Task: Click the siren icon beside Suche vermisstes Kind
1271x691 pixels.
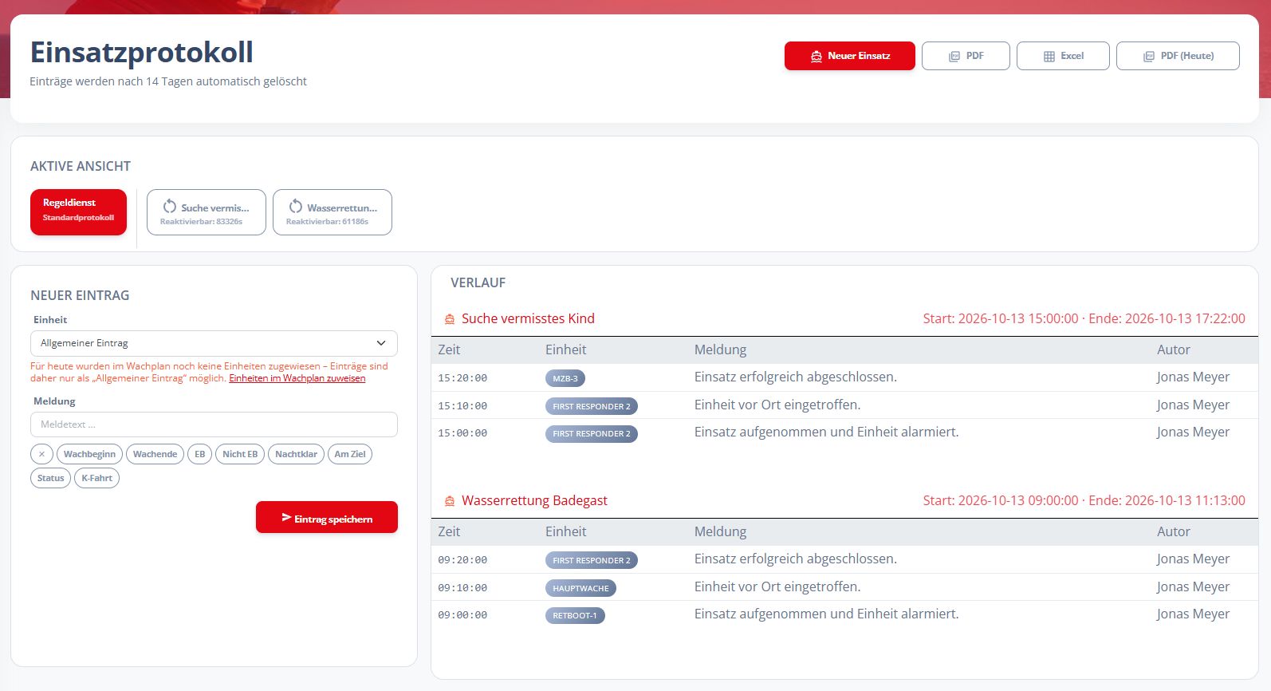Action: (x=450, y=319)
